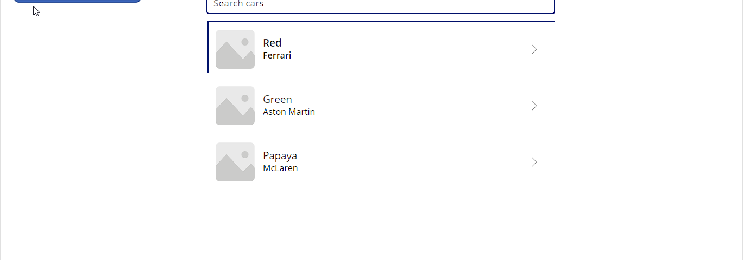Click the Green Aston Martin image placeholder
This screenshot has height=260, width=743.
[235, 106]
